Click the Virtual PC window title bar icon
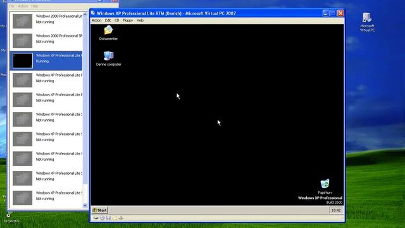Image resolution: width=405 pixels, height=228 pixels. (93, 13)
